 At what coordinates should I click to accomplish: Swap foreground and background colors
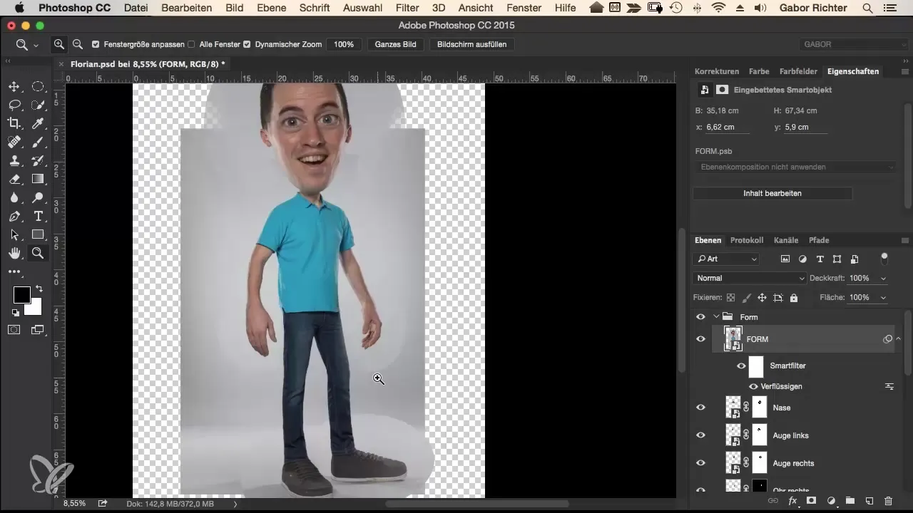39,289
